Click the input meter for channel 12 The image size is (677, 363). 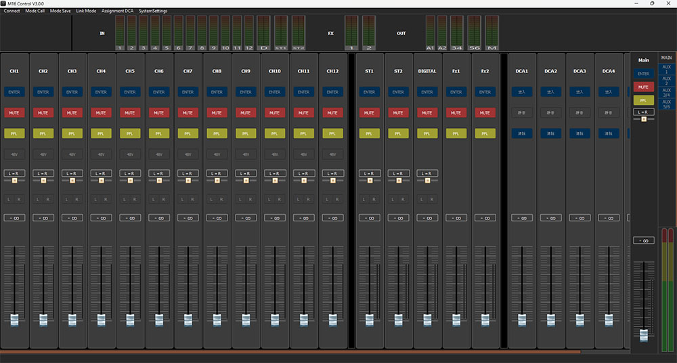(x=248, y=33)
